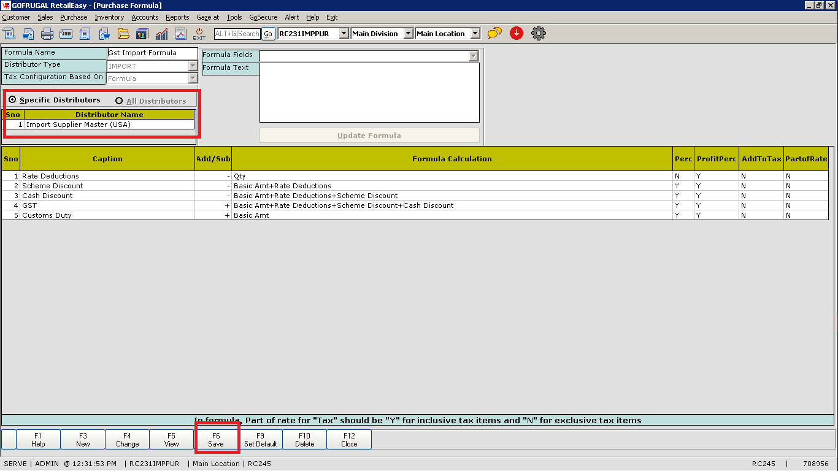Open the Tools menu
Viewport: 838px width, 471px height.
coord(234,17)
